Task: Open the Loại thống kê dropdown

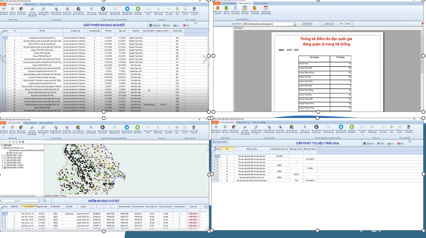Action: [294, 24]
